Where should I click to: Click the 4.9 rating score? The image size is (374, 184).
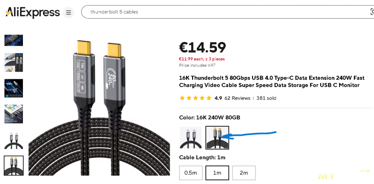[218, 98]
